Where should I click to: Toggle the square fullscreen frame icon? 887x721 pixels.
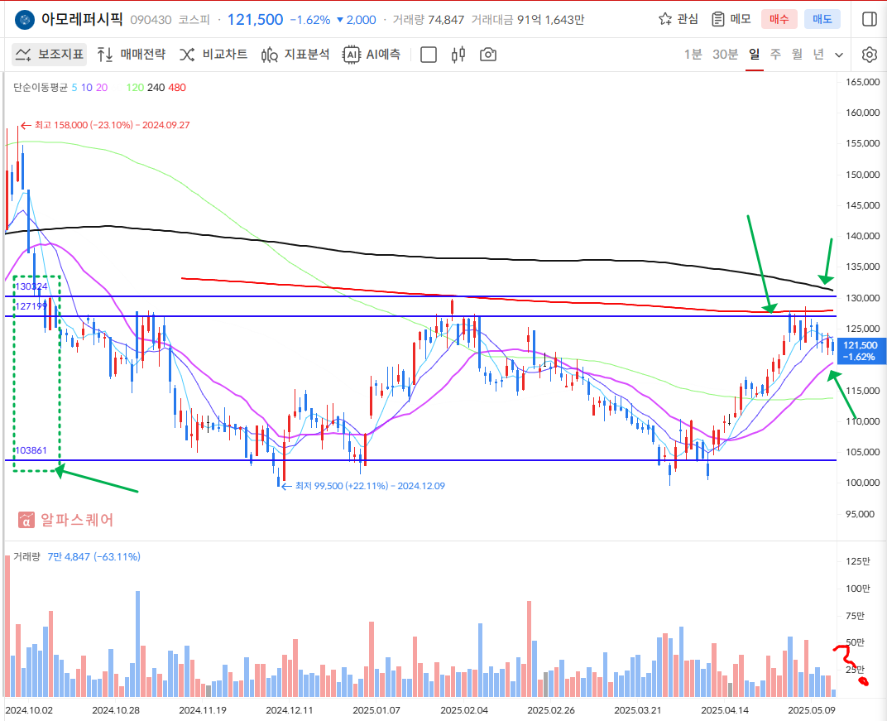coord(429,55)
